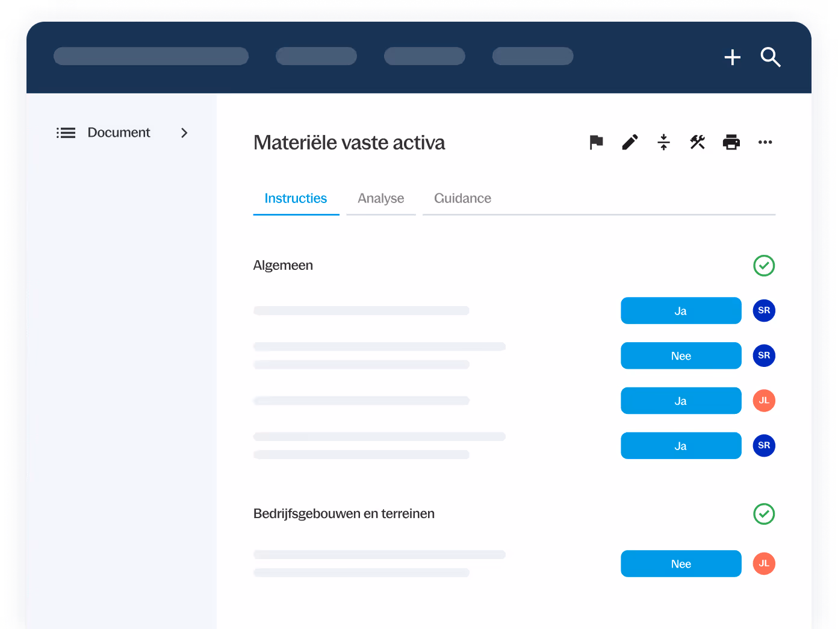The width and height of the screenshot is (838, 629).
Task: Switch to the Instructies tab
Action: [x=296, y=198]
